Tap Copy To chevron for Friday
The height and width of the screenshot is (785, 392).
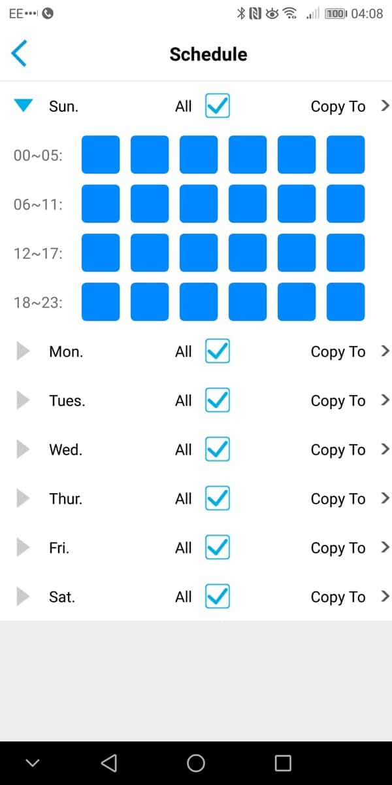coord(385,548)
